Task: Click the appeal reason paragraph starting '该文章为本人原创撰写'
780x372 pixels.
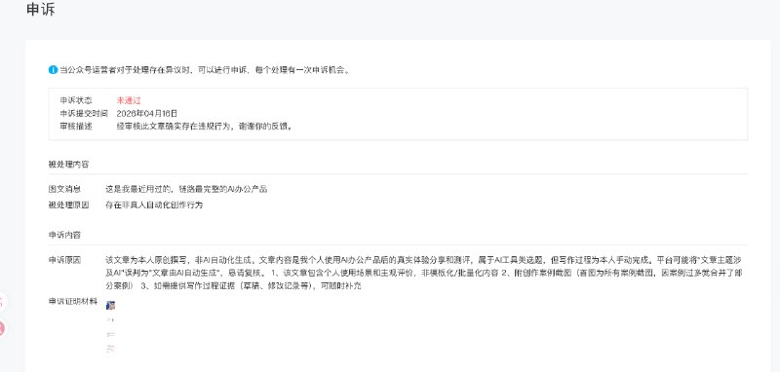Action: point(424,273)
